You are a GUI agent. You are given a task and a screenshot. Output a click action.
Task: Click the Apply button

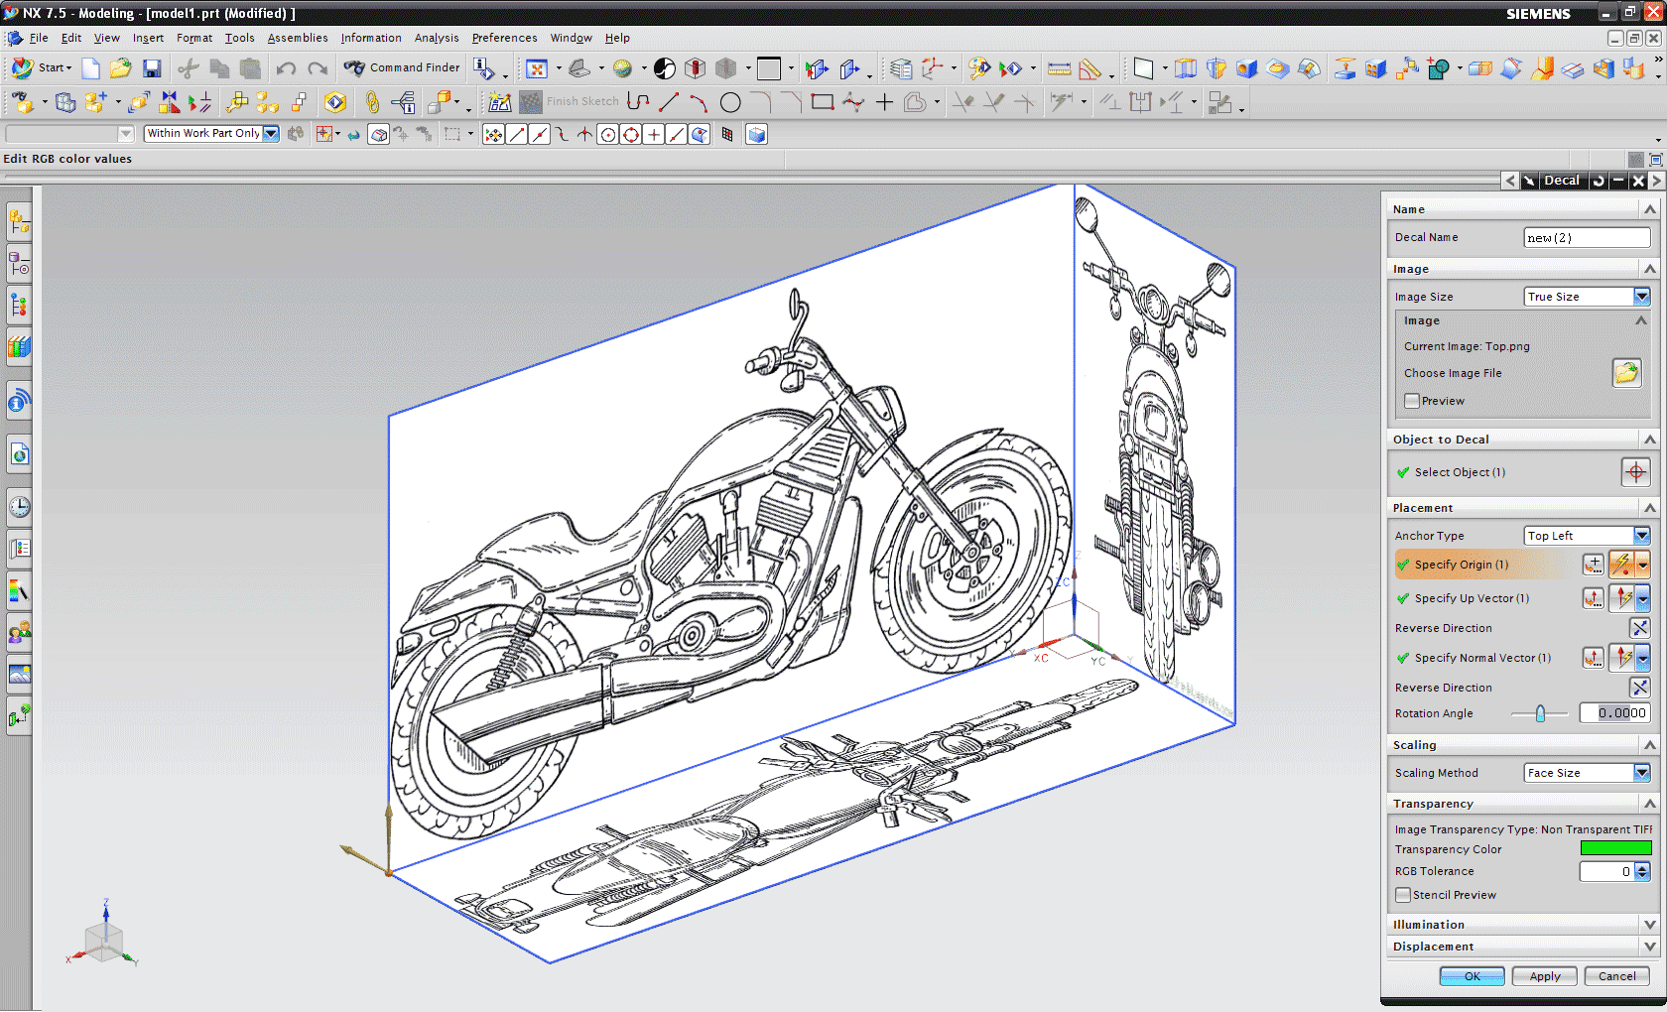click(x=1544, y=976)
